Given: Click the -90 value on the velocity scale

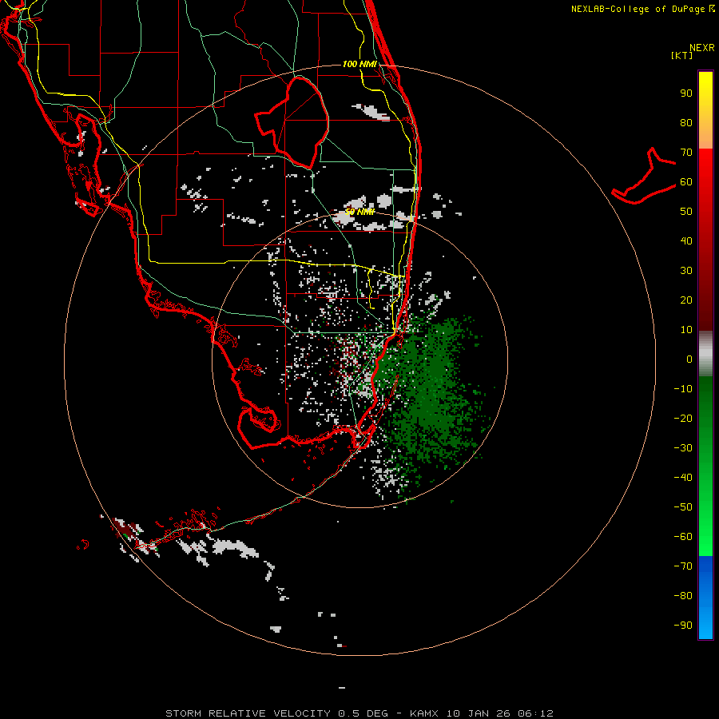Looking at the screenshot, I should point(683,626).
